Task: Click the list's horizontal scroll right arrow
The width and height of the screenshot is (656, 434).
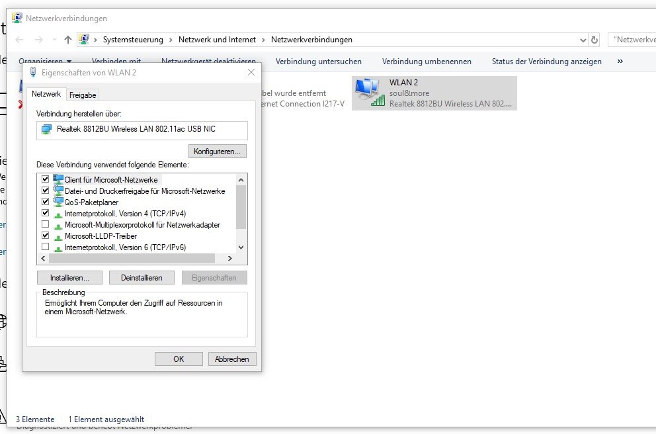Action: tap(230, 259)
